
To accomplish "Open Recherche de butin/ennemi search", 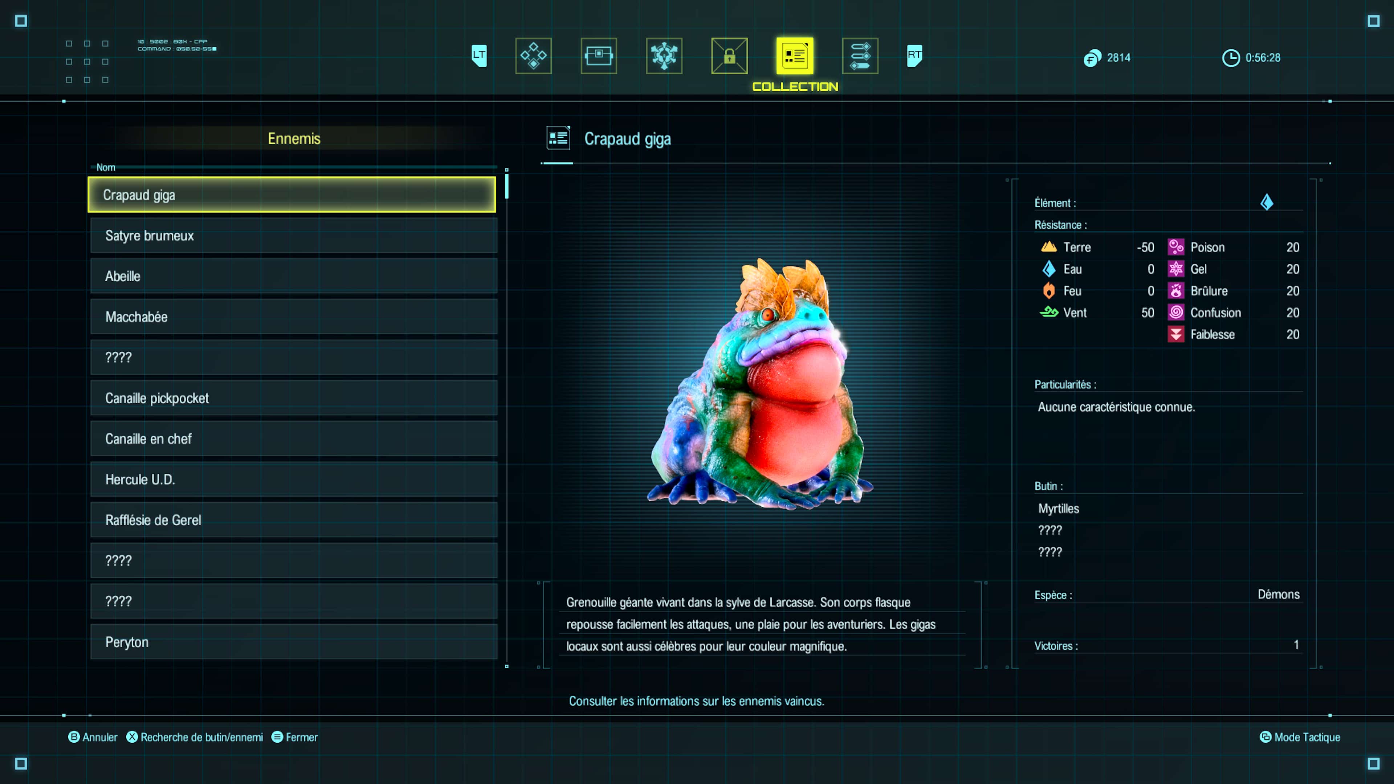I will click(x=195, y=737).
